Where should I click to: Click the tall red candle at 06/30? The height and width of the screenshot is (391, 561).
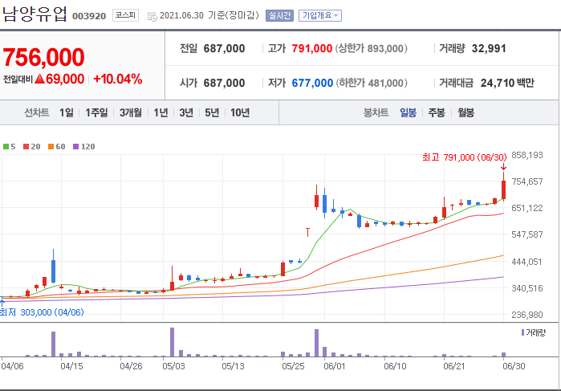[503, 190]
